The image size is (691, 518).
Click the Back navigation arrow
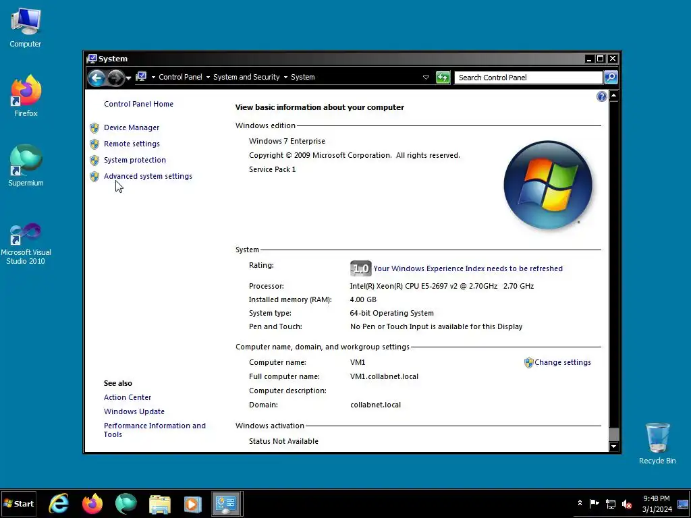(x=96, y=78)
